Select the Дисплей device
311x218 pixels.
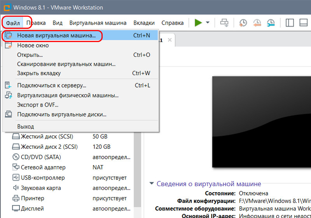click(x=72, y=209)
